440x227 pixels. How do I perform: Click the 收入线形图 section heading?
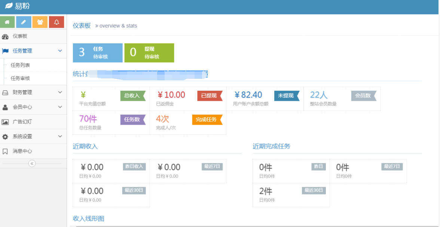coord(88,218)
